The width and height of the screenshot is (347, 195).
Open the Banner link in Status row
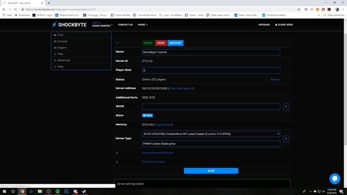pyautogui.click(x=275, y=80)
